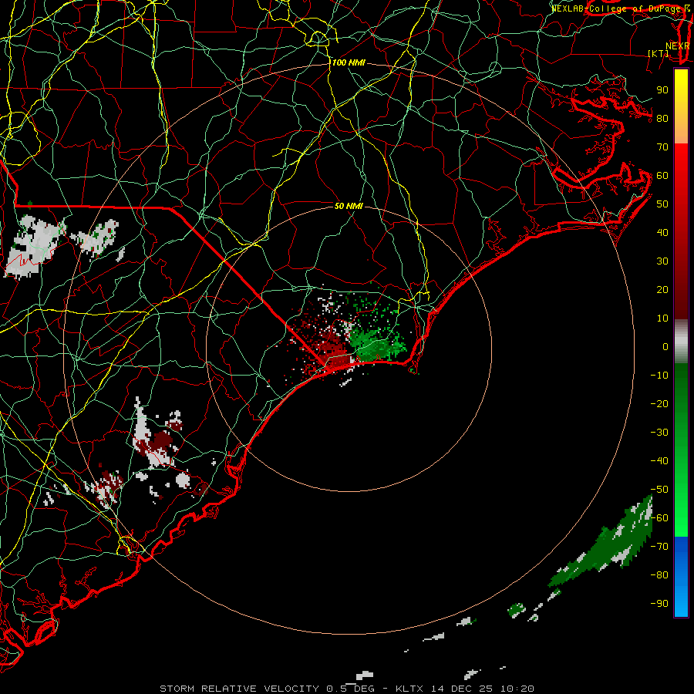Click the -10 value on velocity scale
The height and width of the screenshot is (694, 694).
click(659, 376)
